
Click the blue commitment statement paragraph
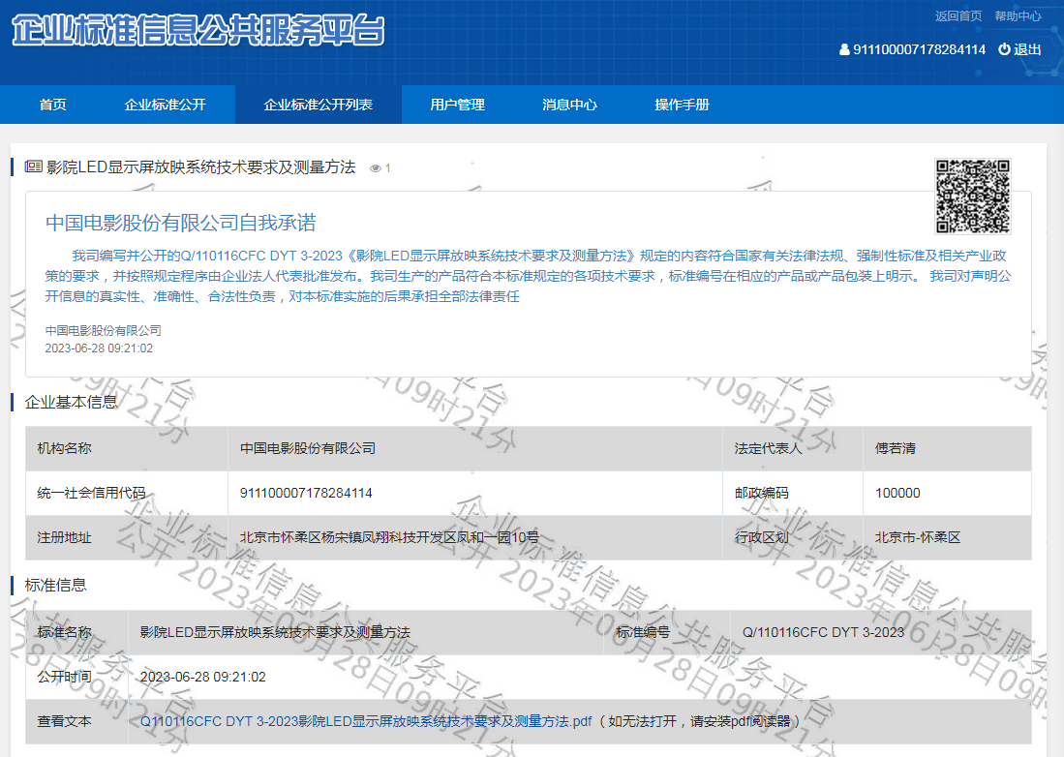pyautogui.click(x=528, y=275)
